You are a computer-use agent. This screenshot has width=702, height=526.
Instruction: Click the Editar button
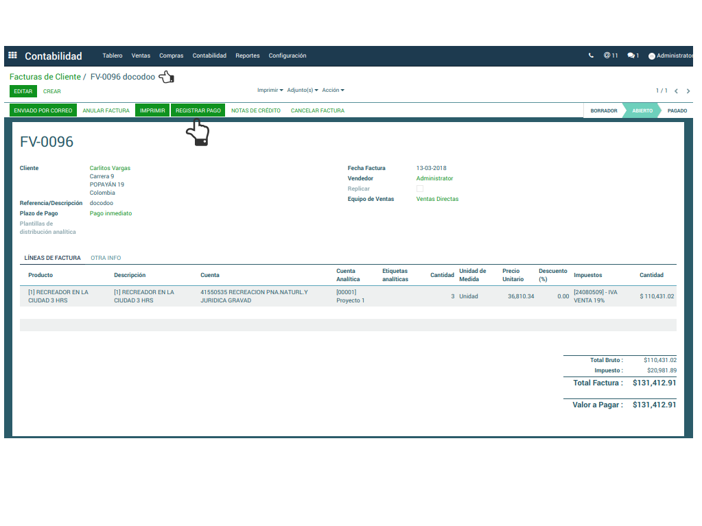pyautogui.click(x=23, y=91)
